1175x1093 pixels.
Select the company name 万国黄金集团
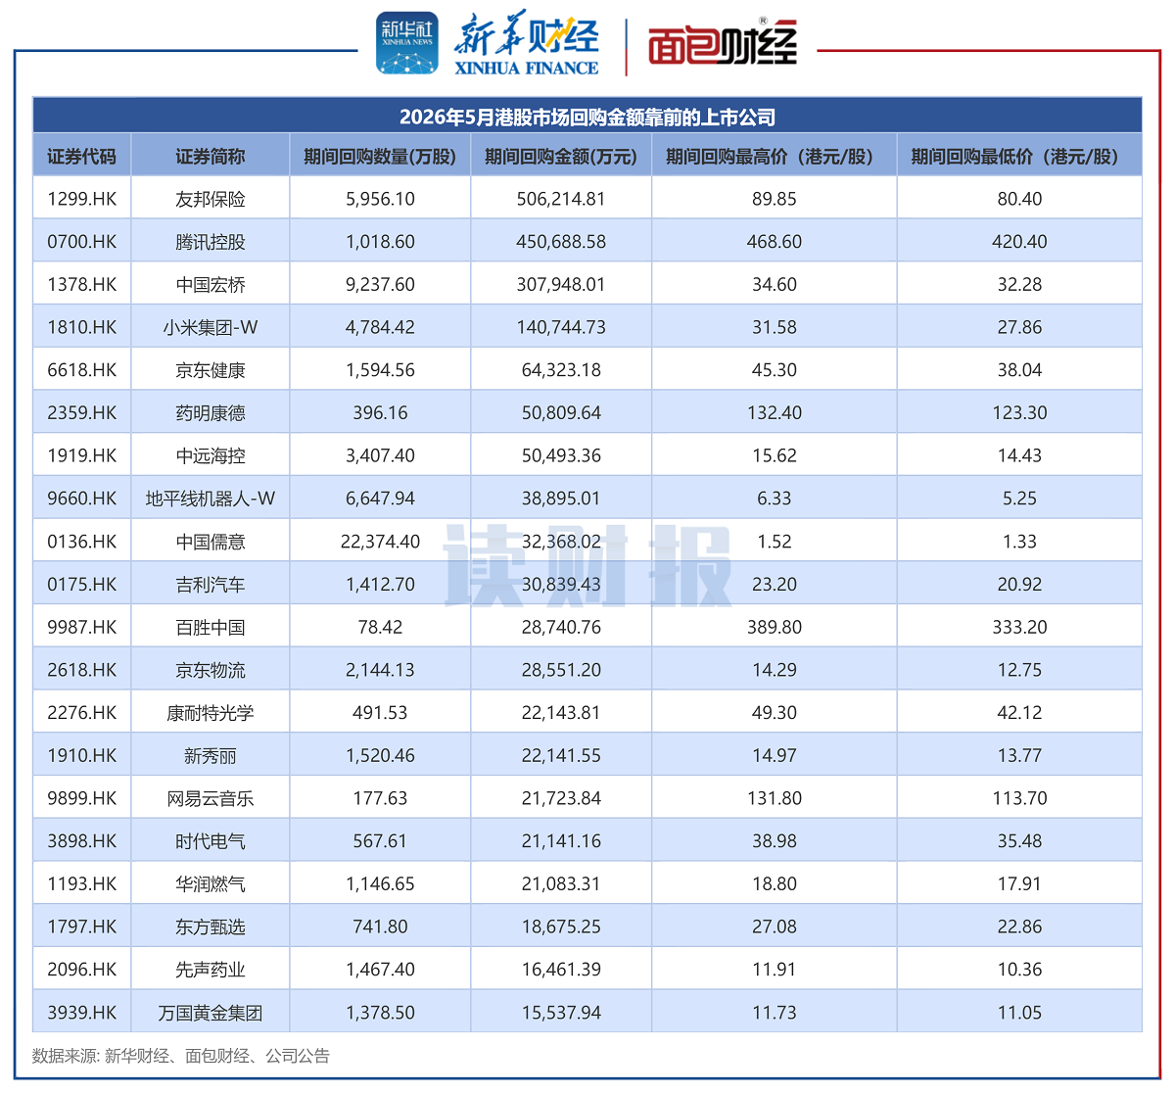point(211,1014)
